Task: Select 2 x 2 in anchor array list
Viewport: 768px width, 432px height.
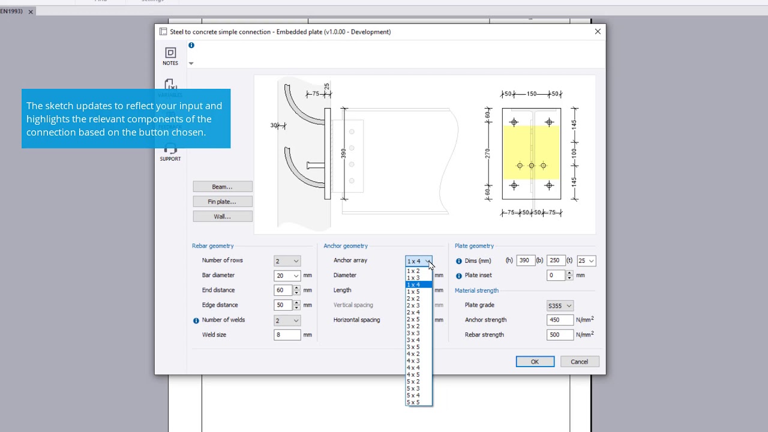Action: pyautogui.click(x=418, y=299)
